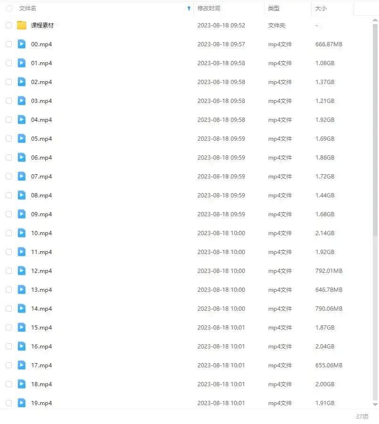This screenshot has height=424, width=379.
Task: Click the video icon for 00.mp4
Action: point(22,44)
